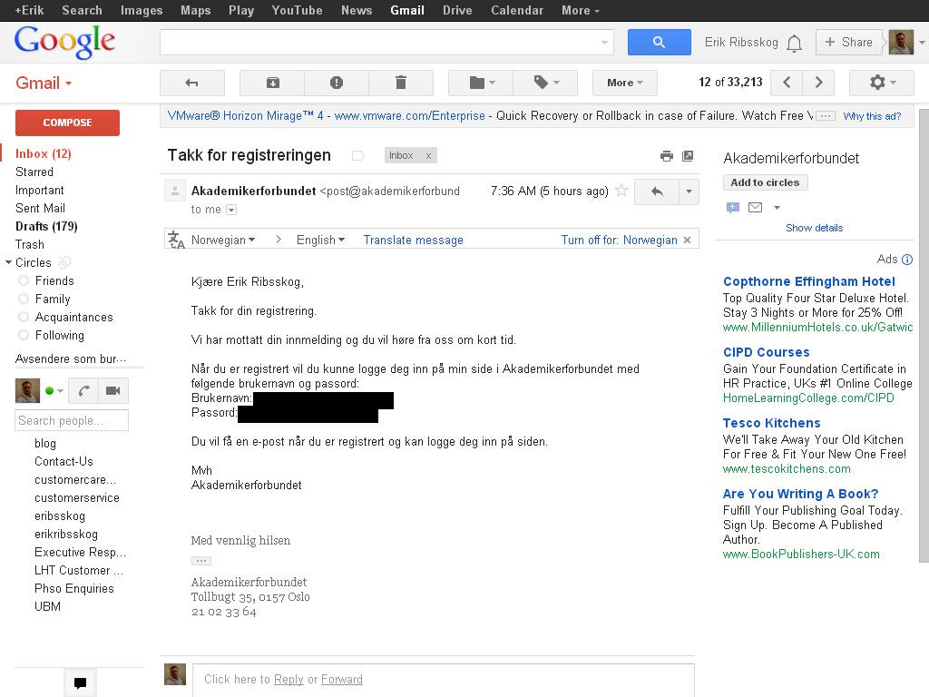Screen dimensions: 929x697
Task: Open the Gmail product dropdown
Action: [x=44, y=83]
